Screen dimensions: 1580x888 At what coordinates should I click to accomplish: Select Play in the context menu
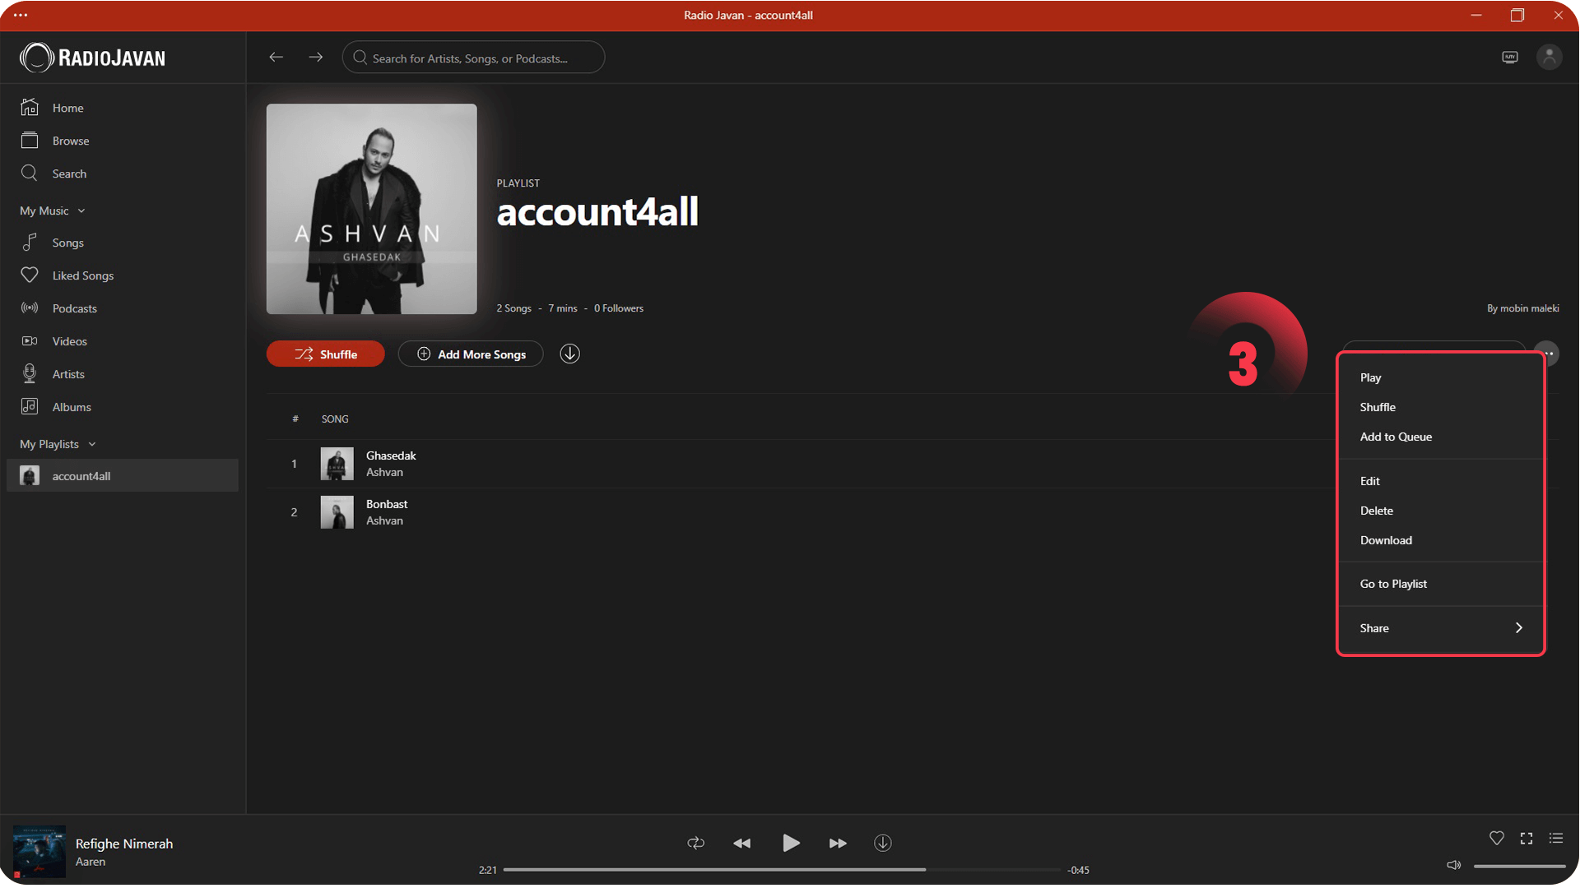1440,377
